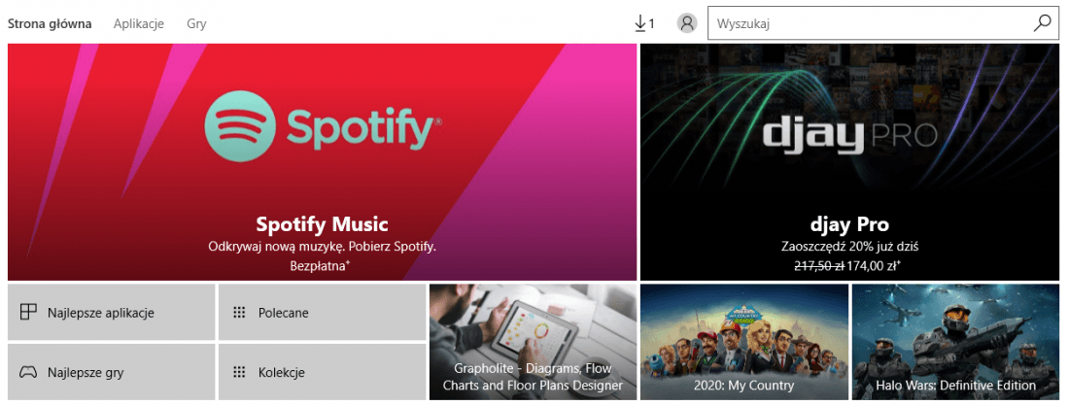Click the dotted grid icon beside Polecane
1068x406 pixels.
click(238, 313)
